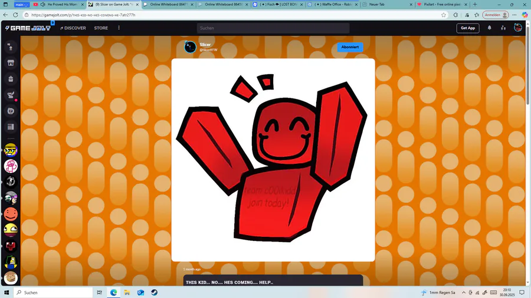The image size is (531, 298).
Task: Open the notifications bell
Action: pyautogui.click(x=489, y=28)
